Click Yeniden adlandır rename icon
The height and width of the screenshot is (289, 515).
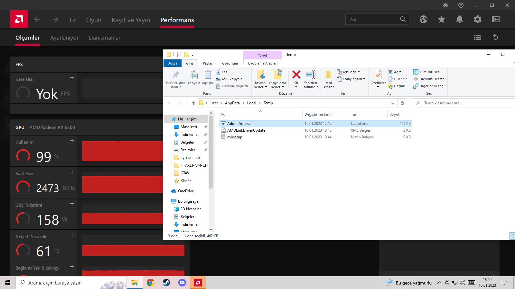(311, 79)
